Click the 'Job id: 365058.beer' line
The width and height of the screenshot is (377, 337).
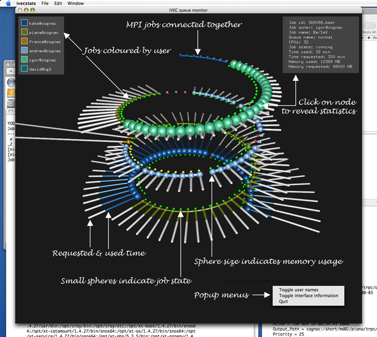coord(312,22)
